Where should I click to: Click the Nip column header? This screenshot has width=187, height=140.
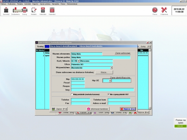coord(142,50)
